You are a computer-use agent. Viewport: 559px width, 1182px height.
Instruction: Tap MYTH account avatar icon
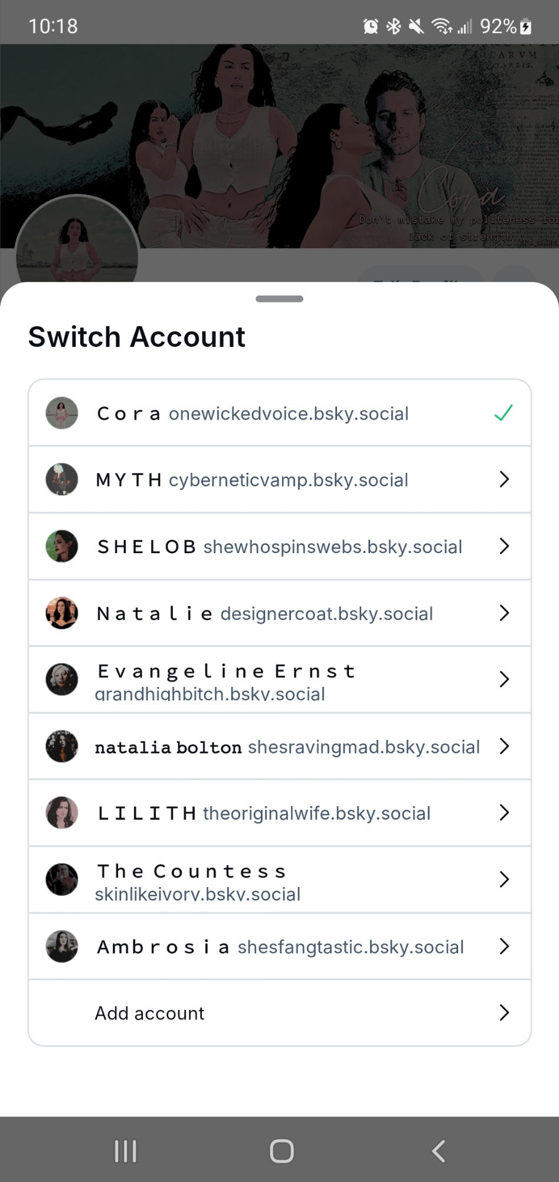tap(62, 479)
